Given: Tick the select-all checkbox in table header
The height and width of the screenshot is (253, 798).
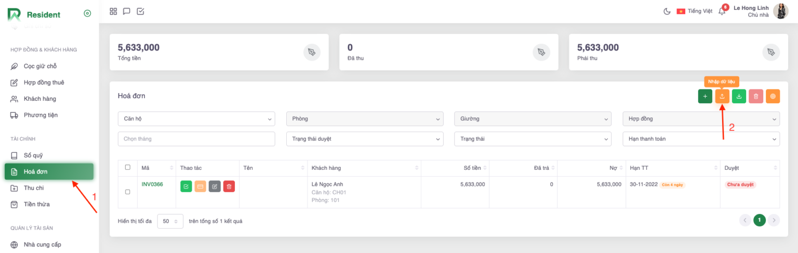Looking at the screenshot, I should [128, 167].
